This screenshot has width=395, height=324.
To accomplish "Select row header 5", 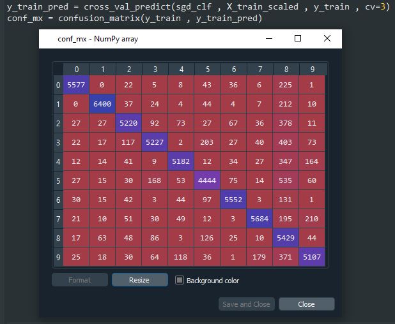I will click(58, 180).
